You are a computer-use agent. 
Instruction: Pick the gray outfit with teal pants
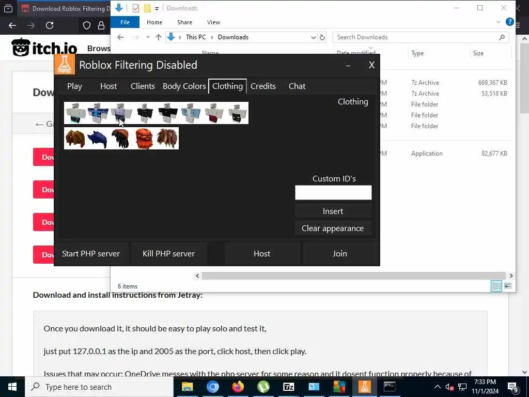[75, 113]
